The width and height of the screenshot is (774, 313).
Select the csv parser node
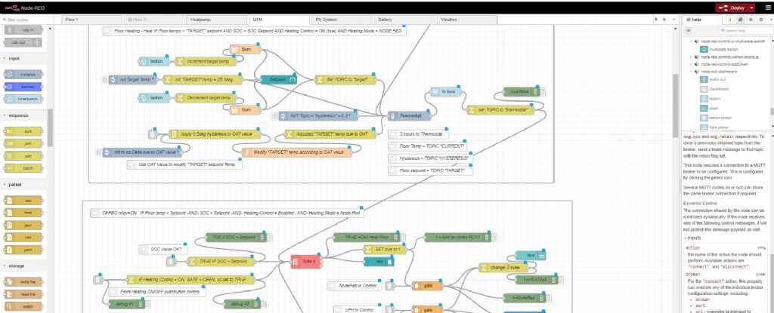pyautogui.click(x=23, y=201)
